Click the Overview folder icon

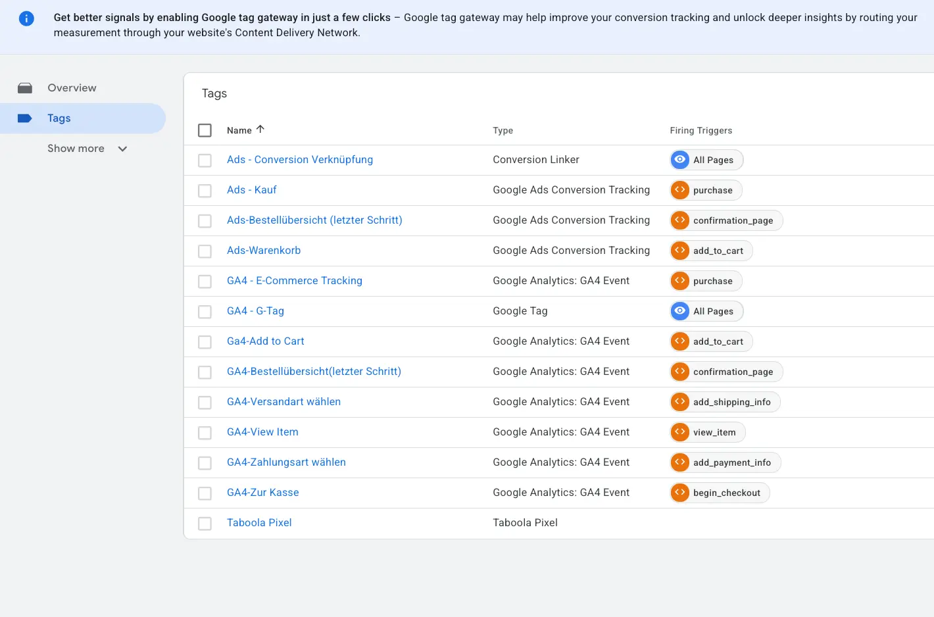pyautogui.click(x=25, y=88)
